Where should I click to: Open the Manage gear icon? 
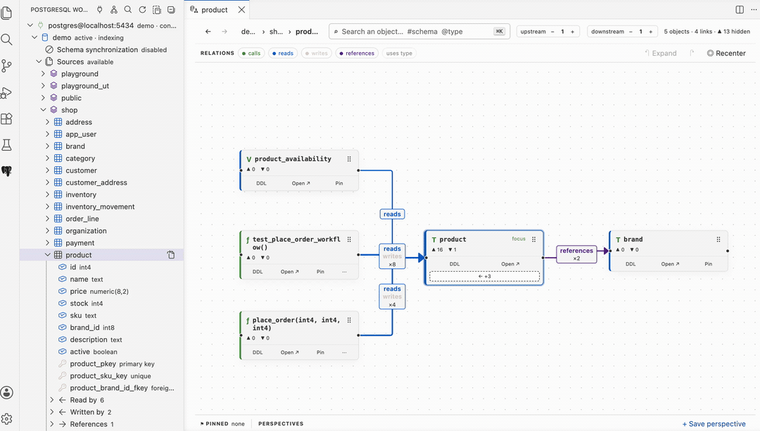(7, 419)
